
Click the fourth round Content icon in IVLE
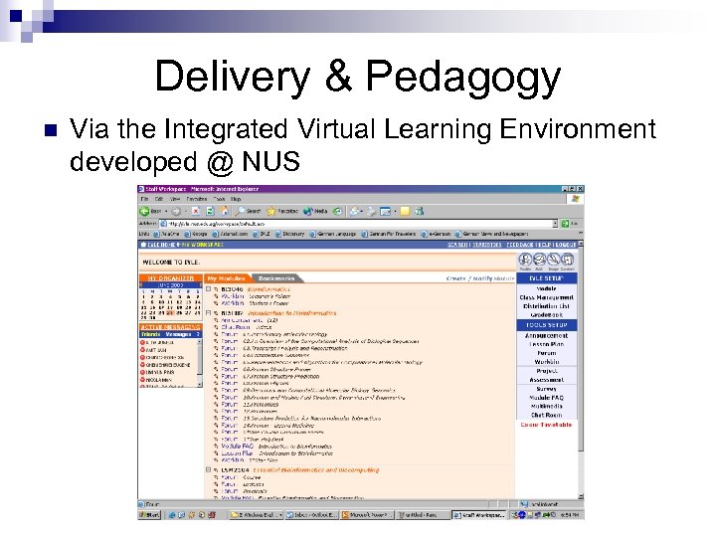tap(567, 260)
